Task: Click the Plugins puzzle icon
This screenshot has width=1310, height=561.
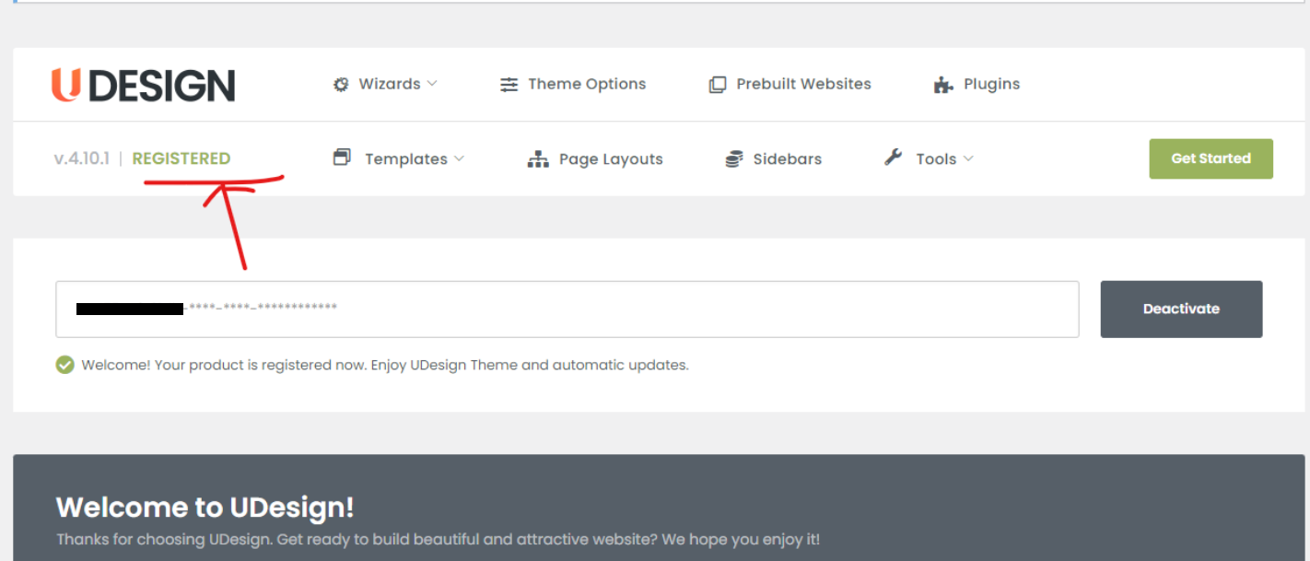Action: (x=943, y=85)
